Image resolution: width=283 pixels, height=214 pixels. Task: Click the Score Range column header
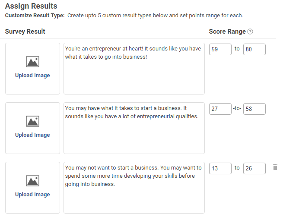click(x=227, y=31)
